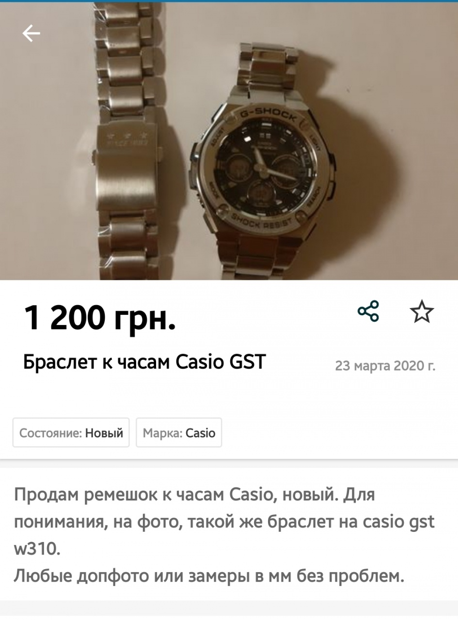Tap description line starting with Продам ремешок

tap(195, 495)
